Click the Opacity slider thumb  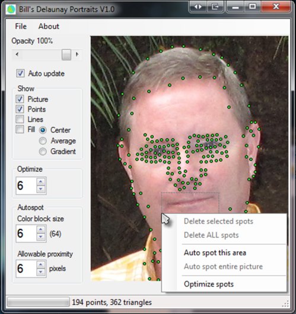pos(66,55)
